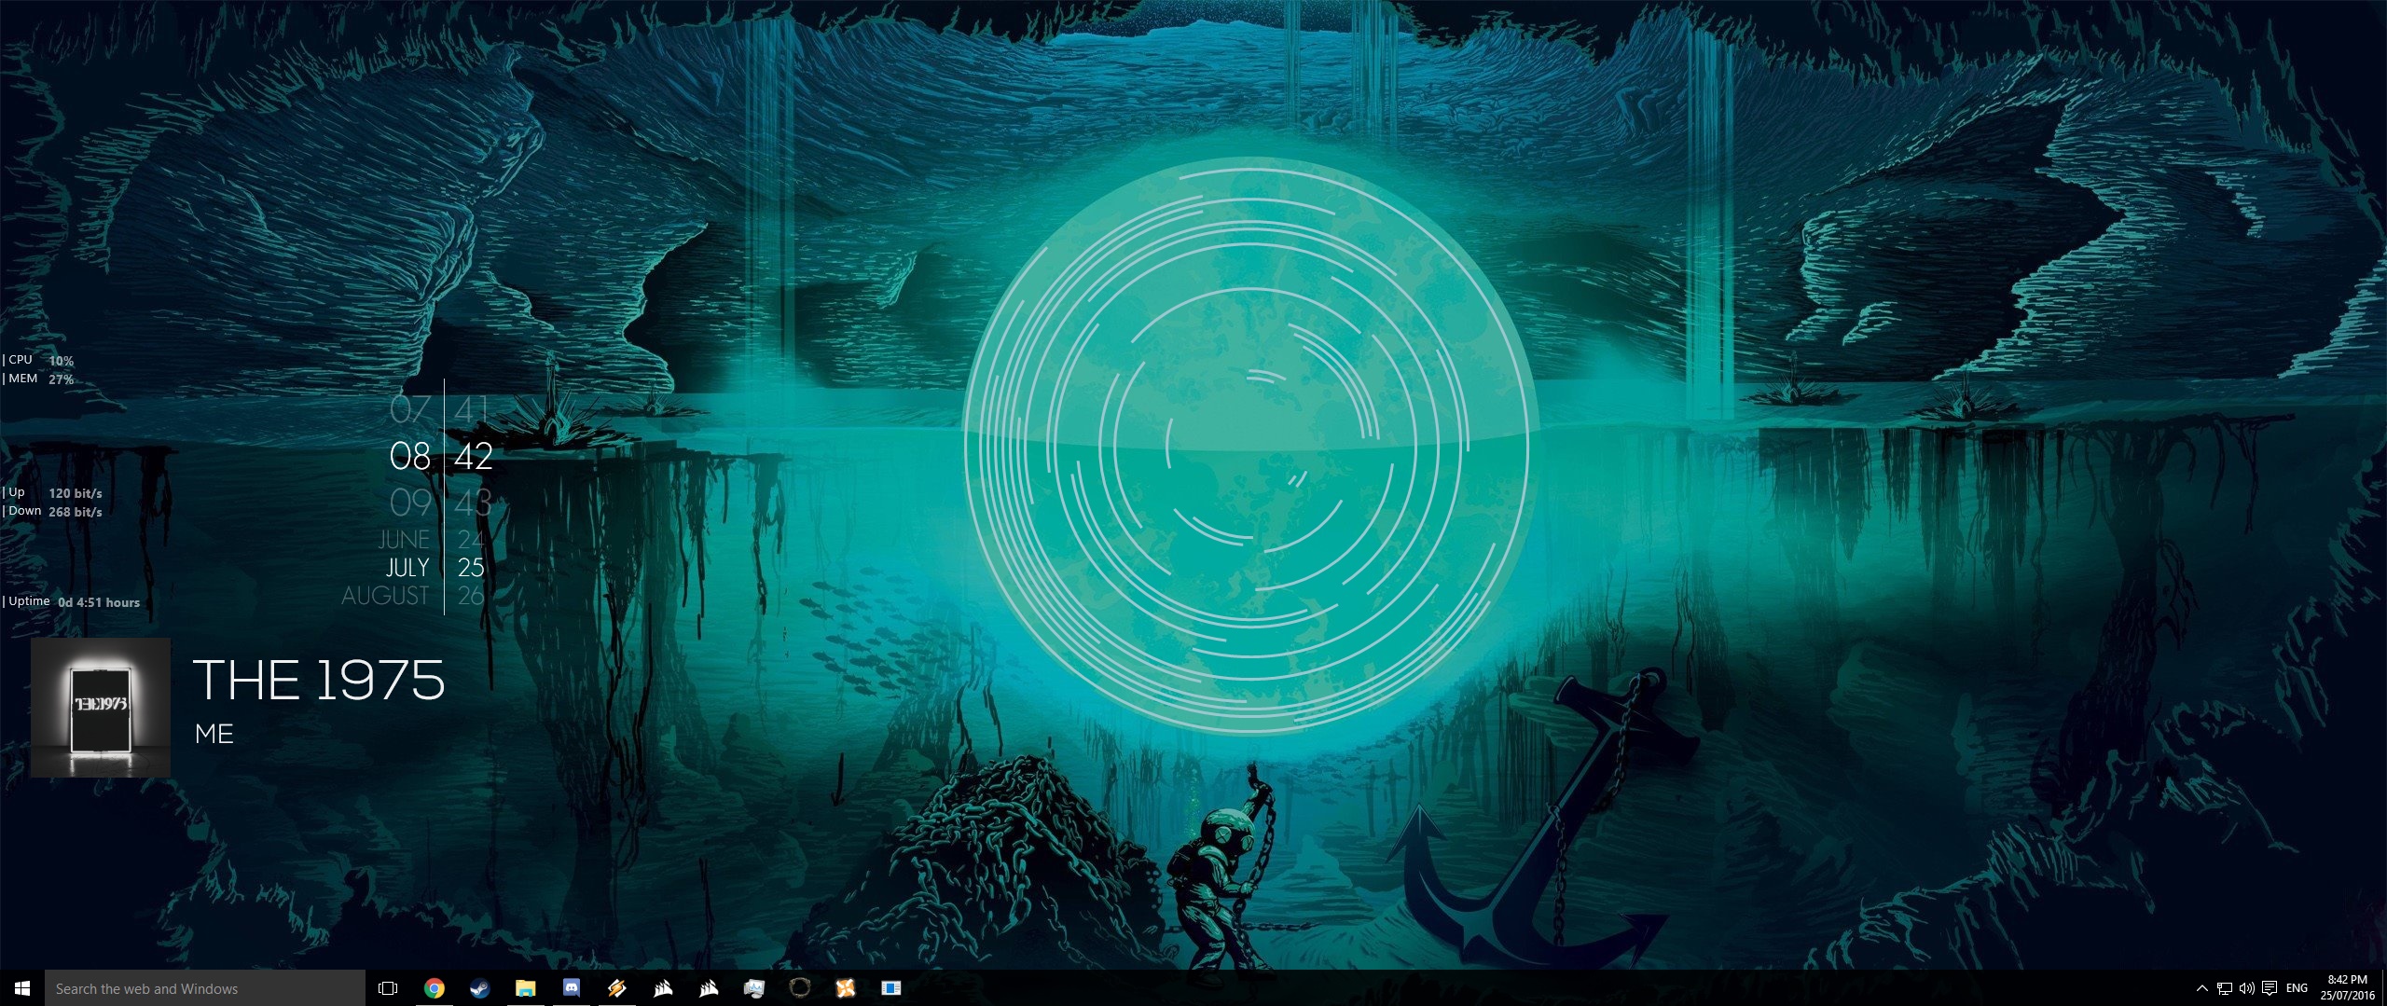The width and height of the screenshot is (2387, 1006).
Task: Open Task View from the taskbar
Action: (x=388, y=988)
